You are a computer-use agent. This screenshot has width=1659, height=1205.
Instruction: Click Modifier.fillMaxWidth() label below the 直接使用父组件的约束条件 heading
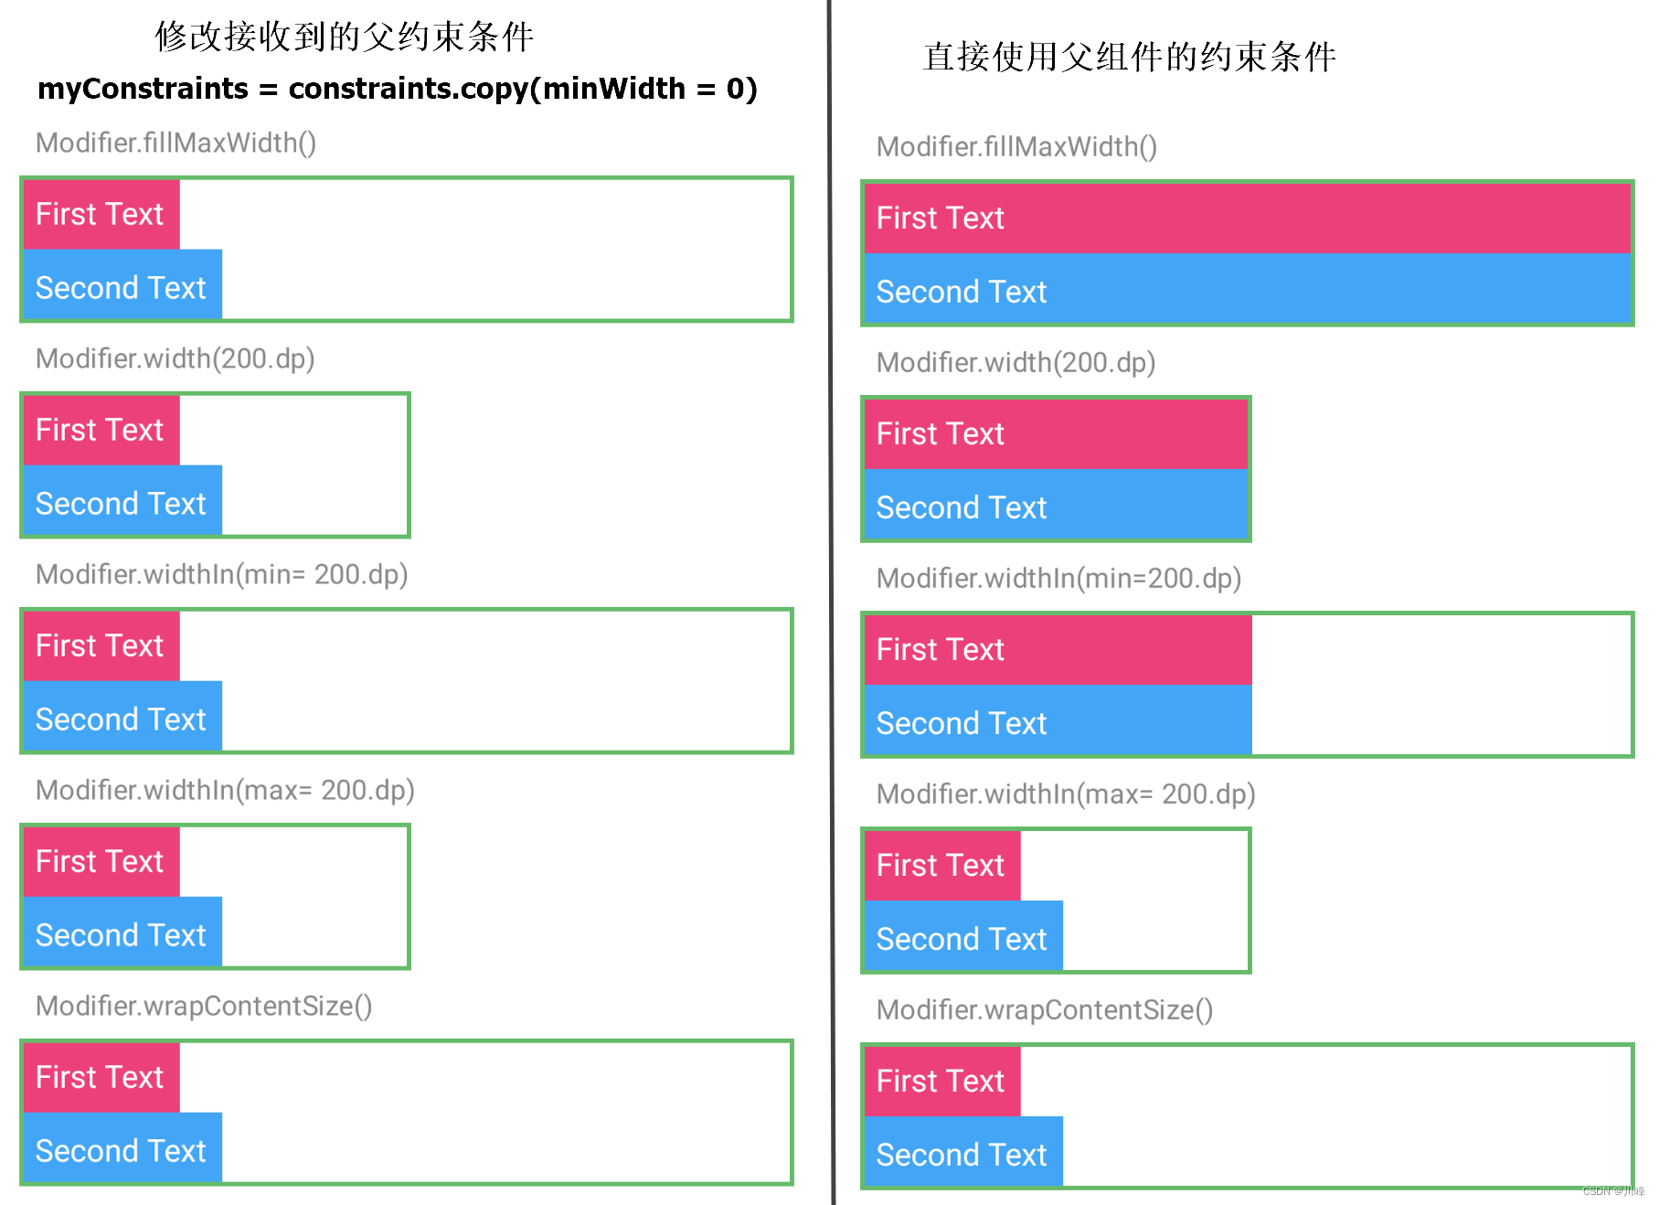(x=1016, y=146)
